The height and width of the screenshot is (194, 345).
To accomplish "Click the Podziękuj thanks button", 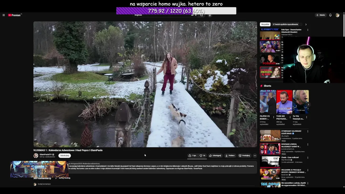I will [x=244, y=155].
